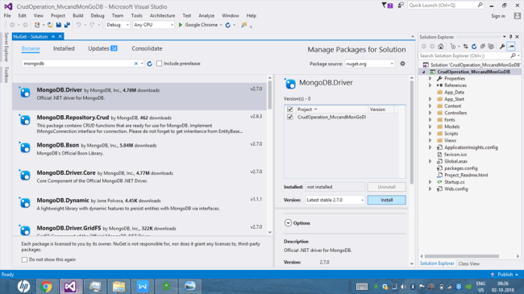Click the browser Refresh icon in toolbar
This screenshot has width=524, height=294.
click(228, 25)
